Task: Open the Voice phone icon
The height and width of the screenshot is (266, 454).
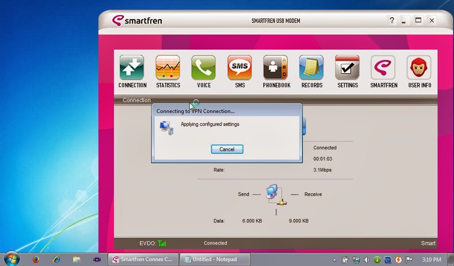Action: click(204, 67)
